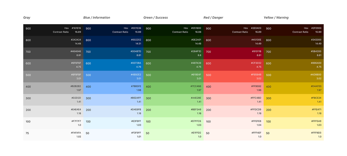This screenshot has width=347, height=156.
Task: Pick the Blue 200 swatch #D4E6FB
Action: tap(114, 112)
